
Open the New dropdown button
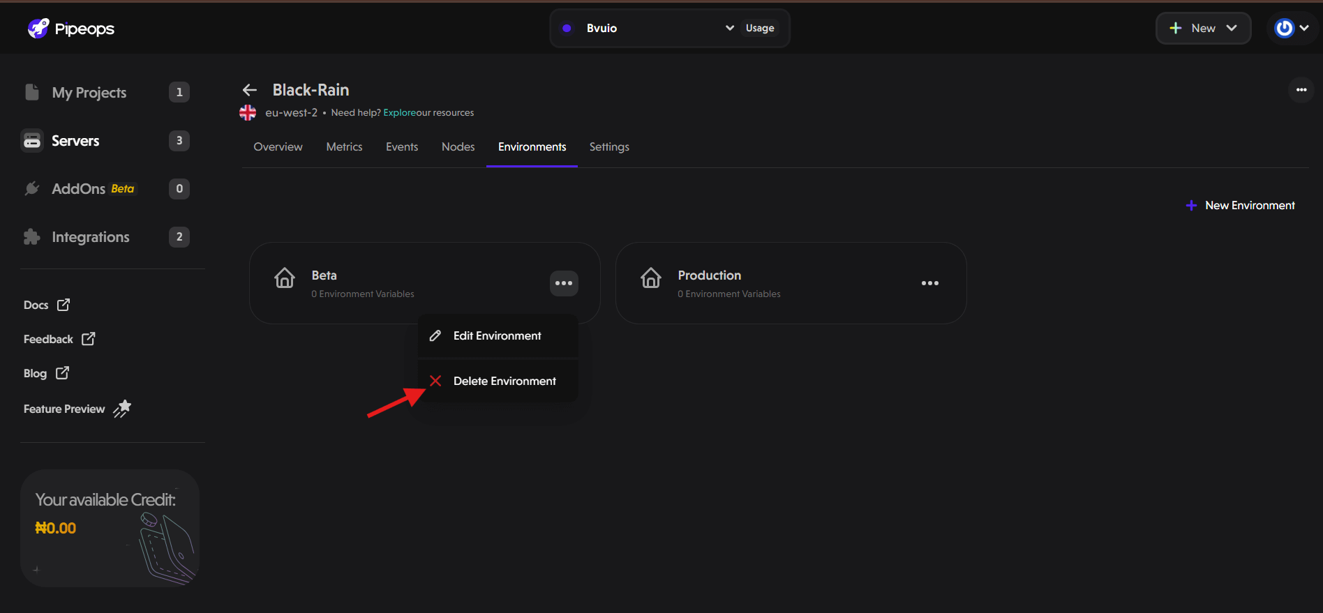[x=1204, y=28]
